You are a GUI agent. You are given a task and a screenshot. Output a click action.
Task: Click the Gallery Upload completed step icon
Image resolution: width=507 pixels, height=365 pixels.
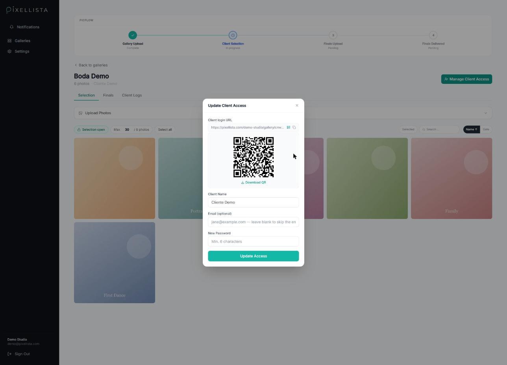pos(133,35)
